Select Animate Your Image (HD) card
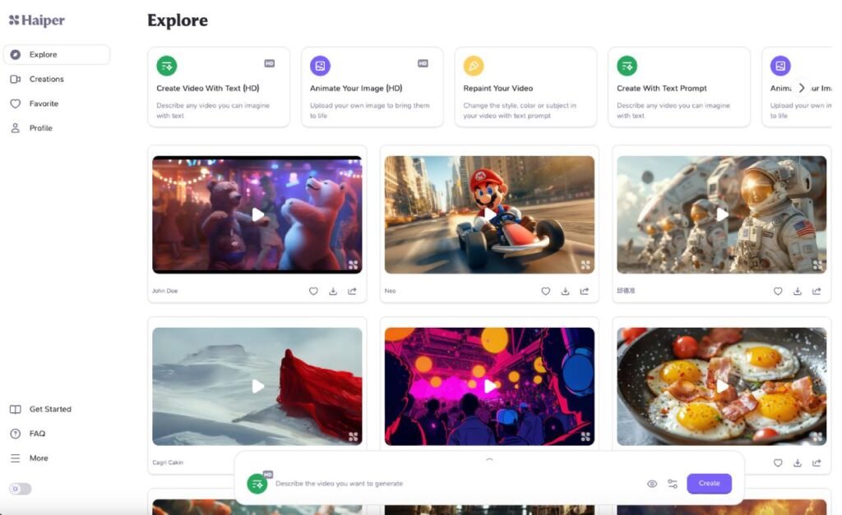This screenshot has width=842, height=515. click(x=372, y=87)
